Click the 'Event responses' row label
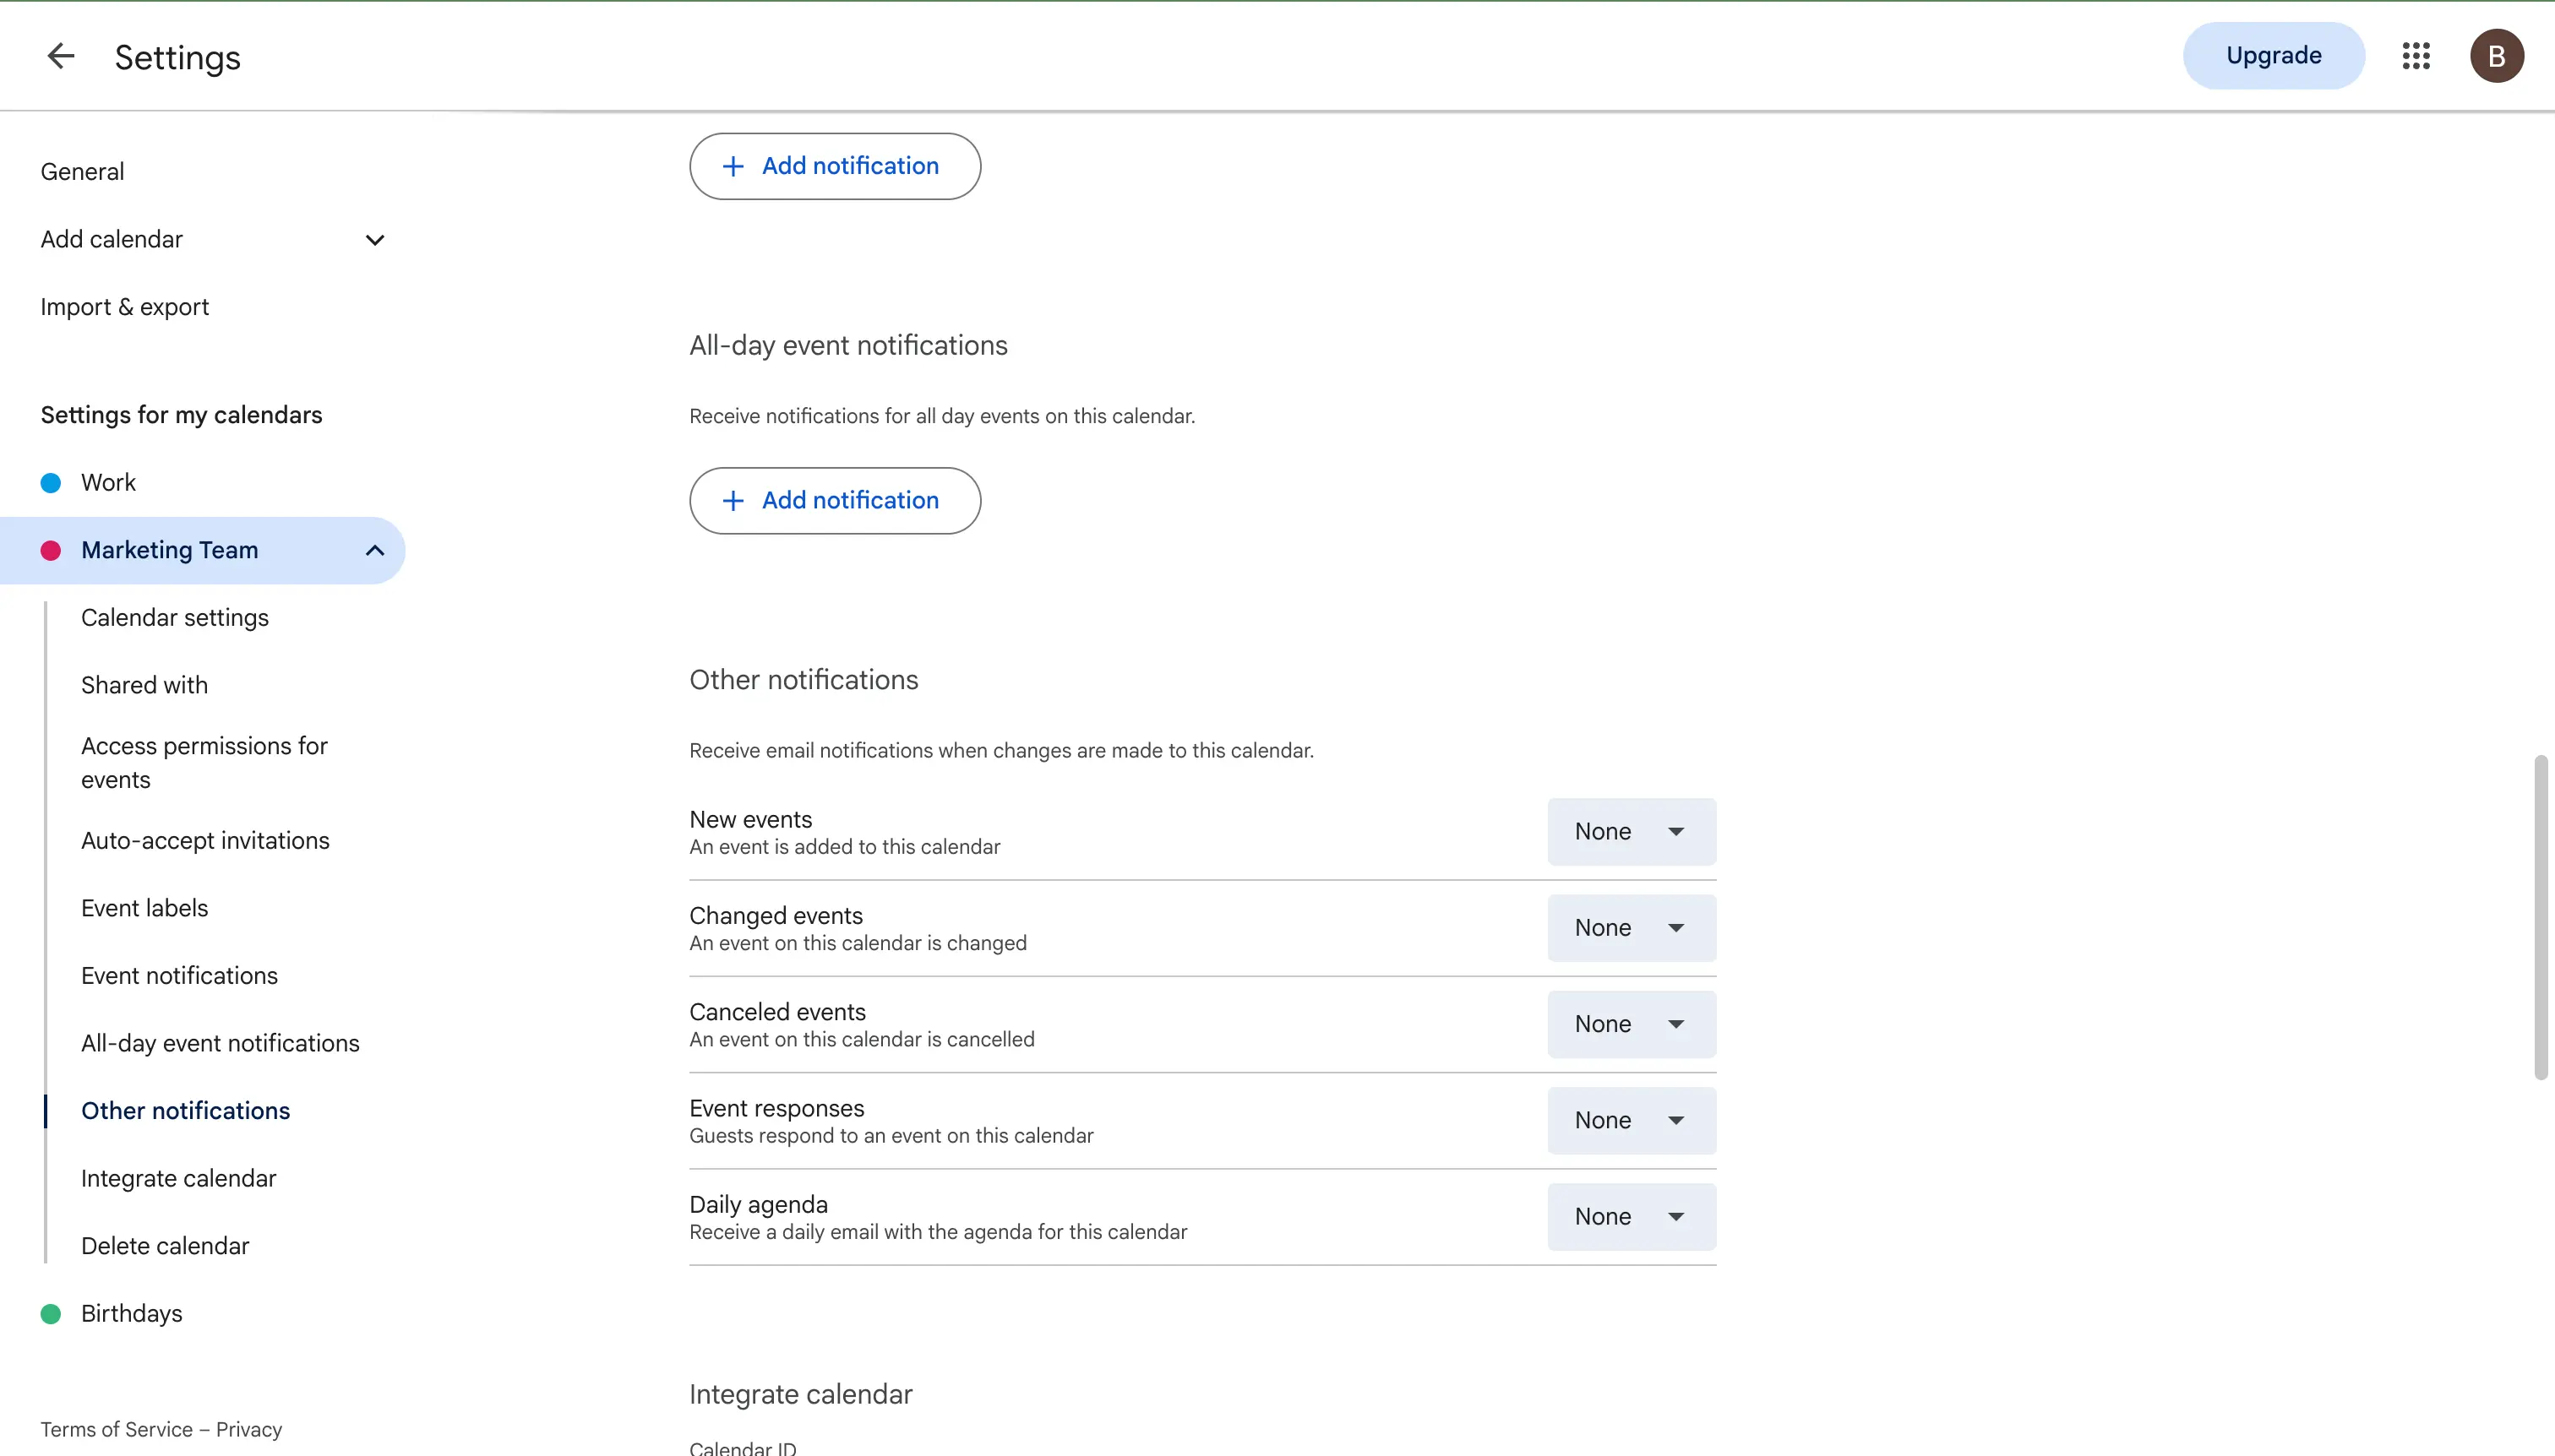 coord(776,1109)
